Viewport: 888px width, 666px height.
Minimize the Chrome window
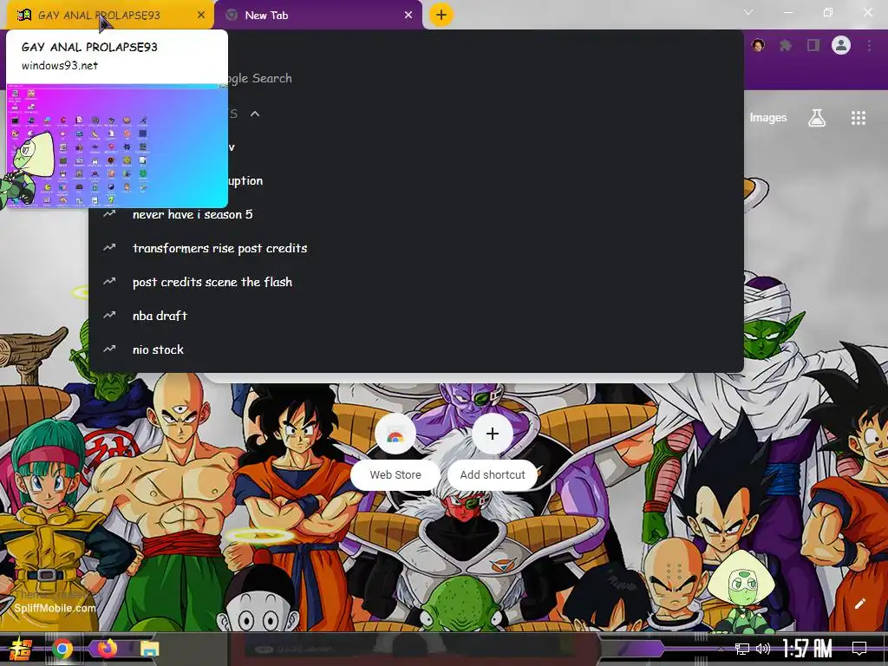pyautogui.click(x=787, y=12)
